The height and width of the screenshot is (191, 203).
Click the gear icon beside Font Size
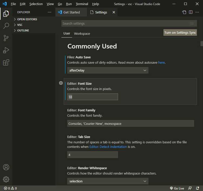coord(61,83)
